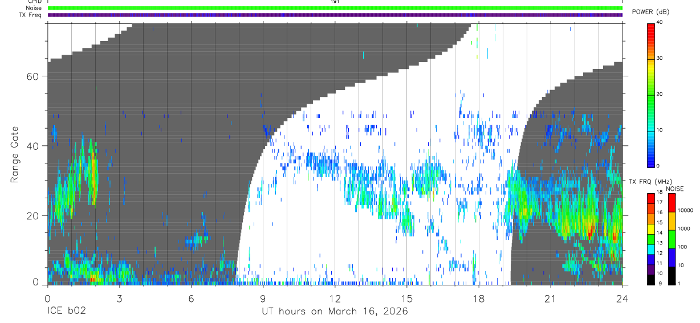Select the green 13-14 MHz TX FRQ swatch
The width and height of the screenshot is (700, 323).
651,239
